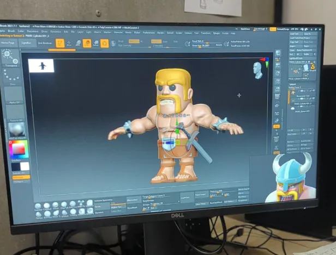The height and width of the screenshot is (255, 336).
Task: Open the LightBox button
Action: tap(26, 43)
